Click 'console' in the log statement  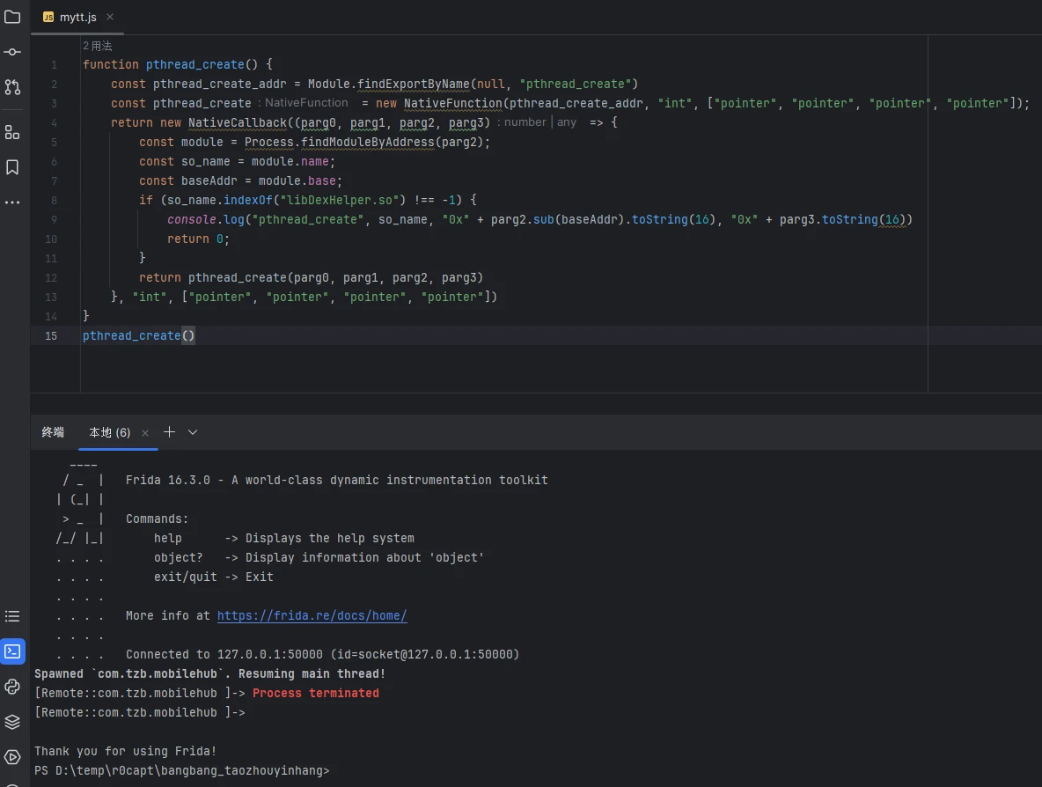tap(191, 219)
